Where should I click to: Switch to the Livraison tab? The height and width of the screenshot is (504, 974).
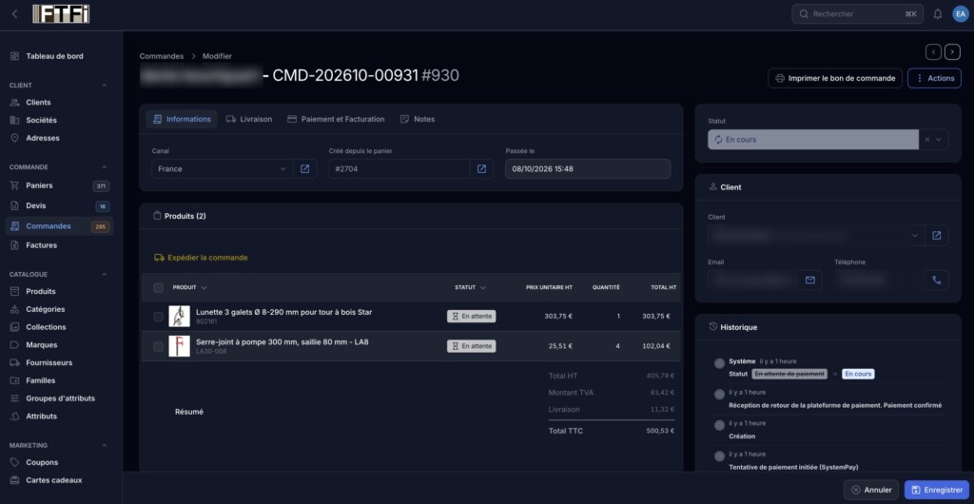pyautogui.click(x=249, y=119)
